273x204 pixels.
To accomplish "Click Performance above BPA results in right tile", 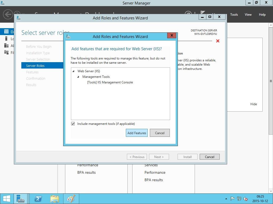I will (155, 172).
